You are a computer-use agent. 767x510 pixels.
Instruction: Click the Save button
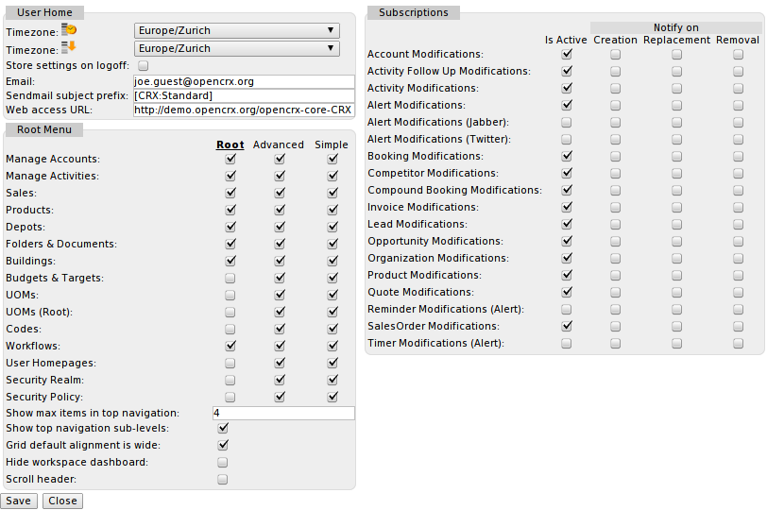19,501
